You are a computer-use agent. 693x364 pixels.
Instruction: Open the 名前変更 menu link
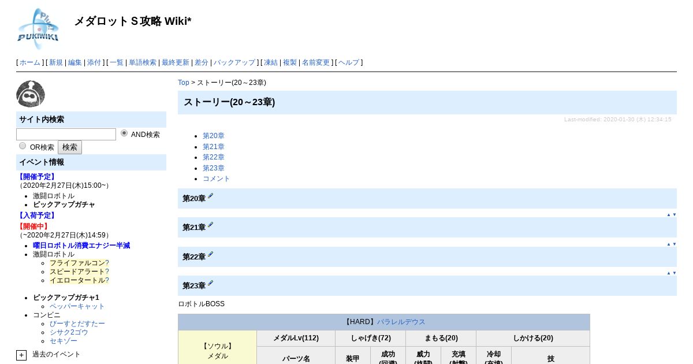tap(316, 62)
